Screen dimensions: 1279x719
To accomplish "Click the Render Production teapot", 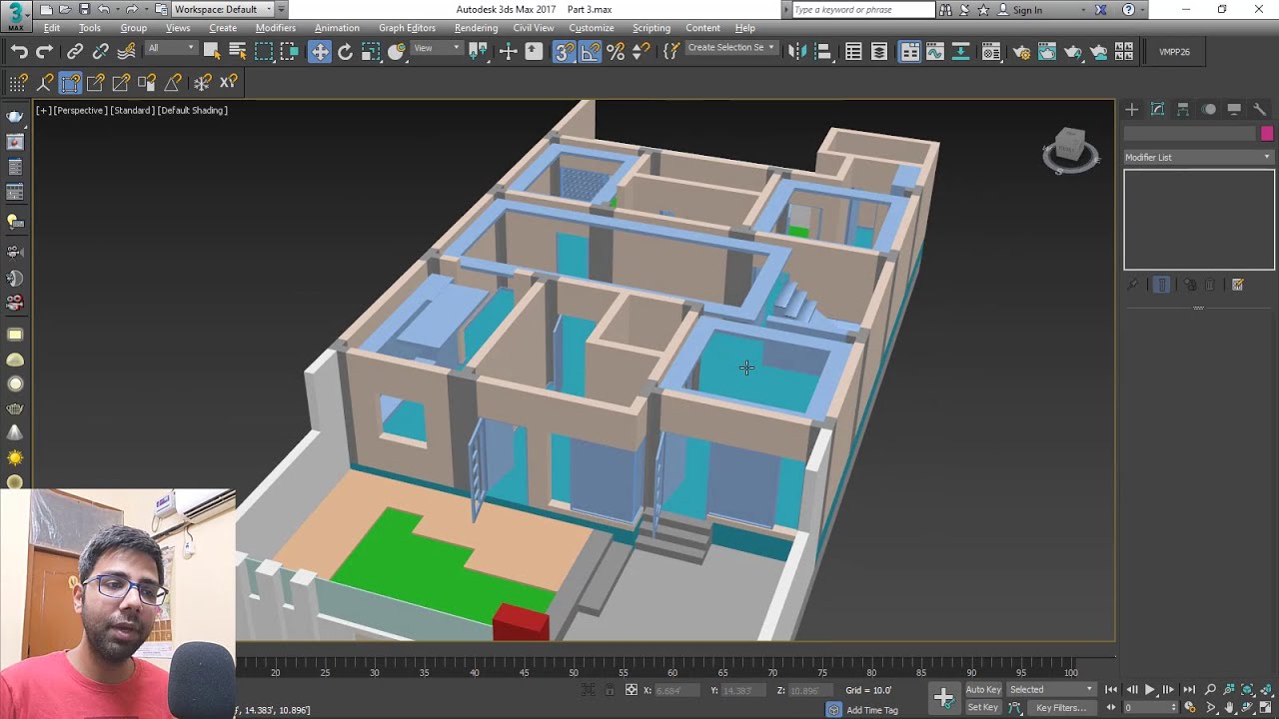I will pyautogui.click(x=1073, y=52).
